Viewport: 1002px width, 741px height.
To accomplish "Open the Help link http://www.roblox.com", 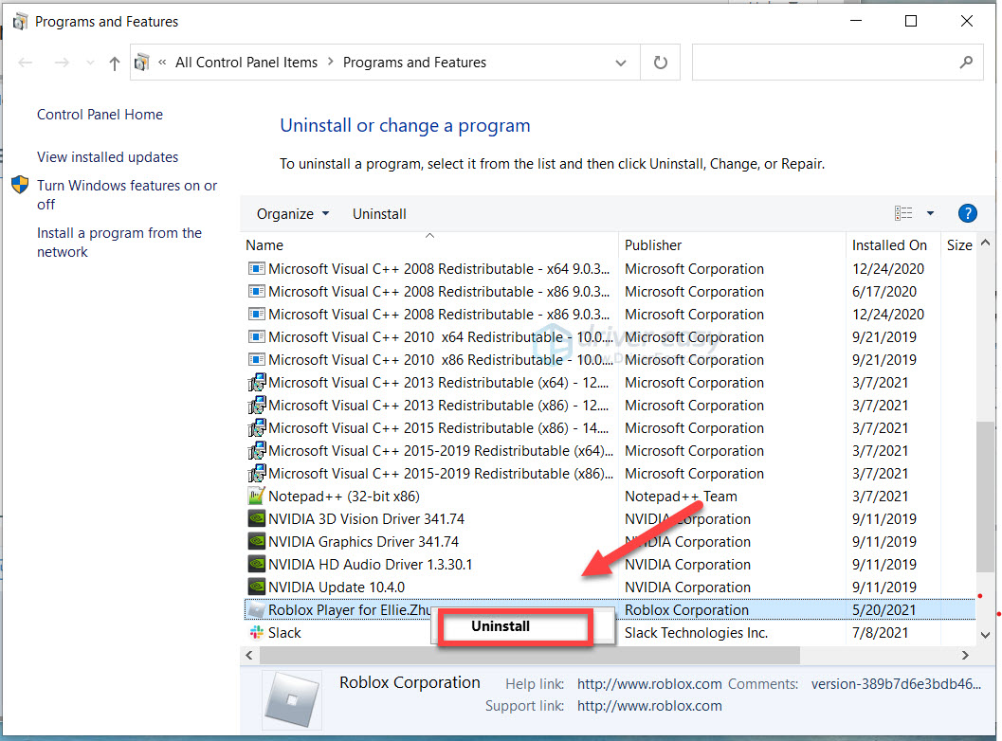I will (x=649, y=684).
